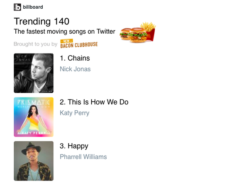249x193 pixels.
Task: Select the song 'This Is How We Do'
Action: click(94, 102)
